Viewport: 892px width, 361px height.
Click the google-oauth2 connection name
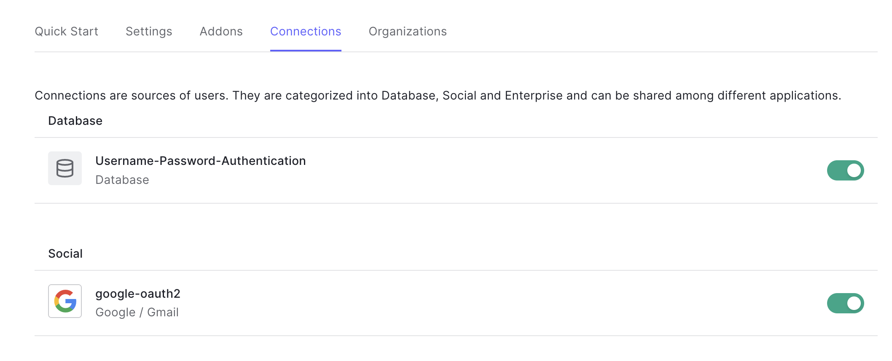[x=138, y=294]
